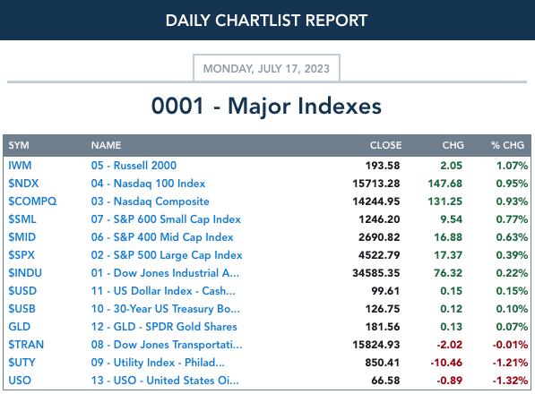The height and width of the screenshot is (394, 535).
Task: Open the IWM symbol link
Action: 20,166
